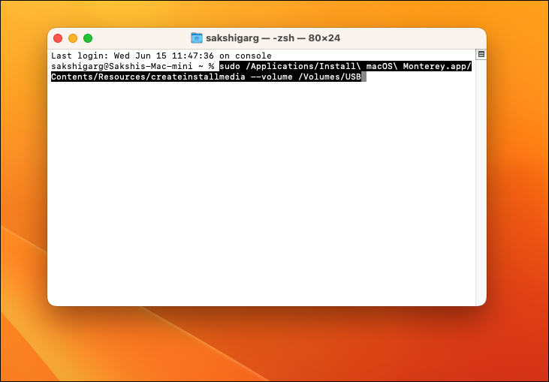This screenshot has width=549, height=382.
Task: Click the 'Last login: Wed Jun 15' line
Action: click(161, 56)
